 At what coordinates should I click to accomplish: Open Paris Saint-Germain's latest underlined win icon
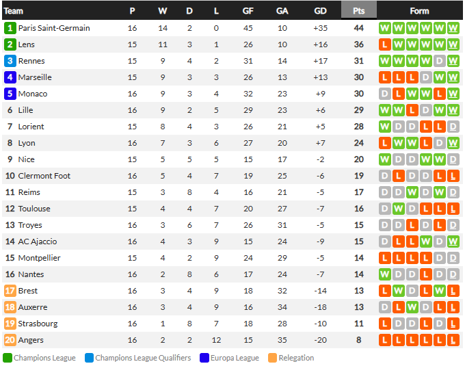click(453, 28)
